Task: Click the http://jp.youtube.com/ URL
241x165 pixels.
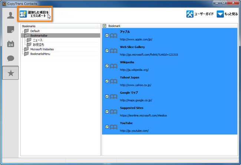Action: (x=134, y=131)
